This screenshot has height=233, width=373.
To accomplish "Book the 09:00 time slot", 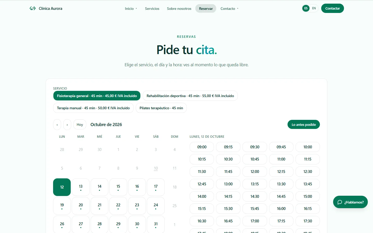I will click(x=202, y=147).
